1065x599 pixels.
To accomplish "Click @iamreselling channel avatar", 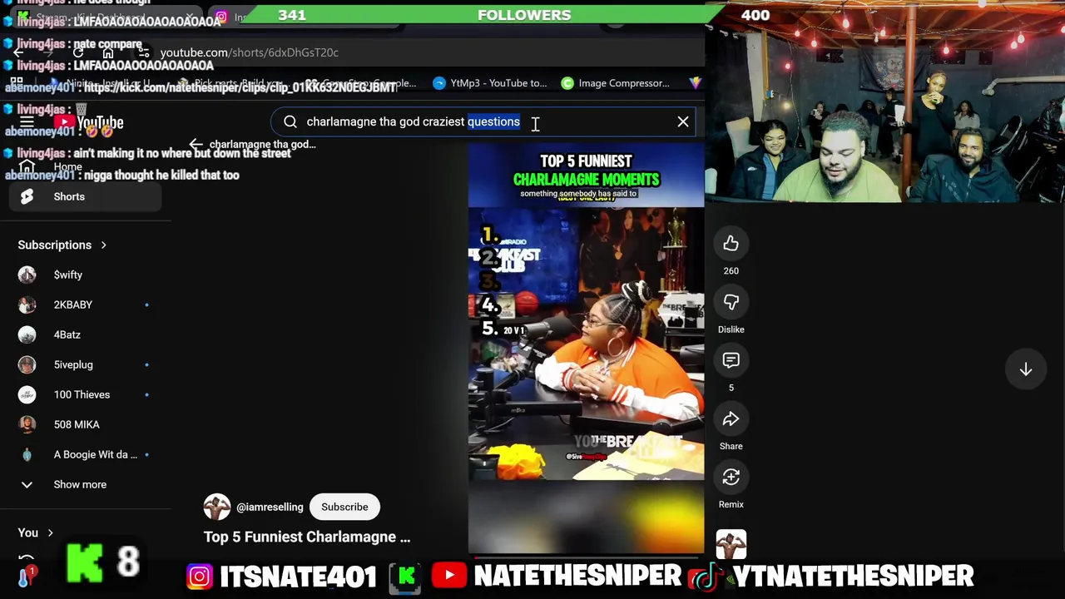I will [217, 507].
